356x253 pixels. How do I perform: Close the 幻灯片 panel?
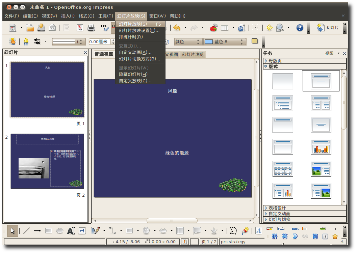coord(85,52)
